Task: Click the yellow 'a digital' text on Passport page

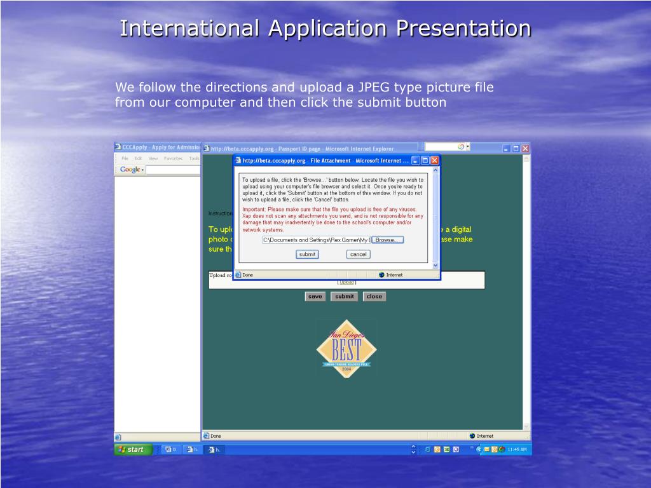Action: pyautogui.click(x=458, y=229)
